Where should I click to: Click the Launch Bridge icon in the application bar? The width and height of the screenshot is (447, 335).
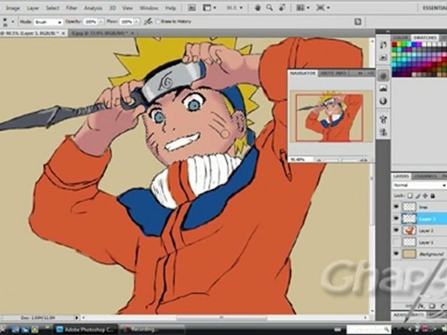[x=192, y=8]
